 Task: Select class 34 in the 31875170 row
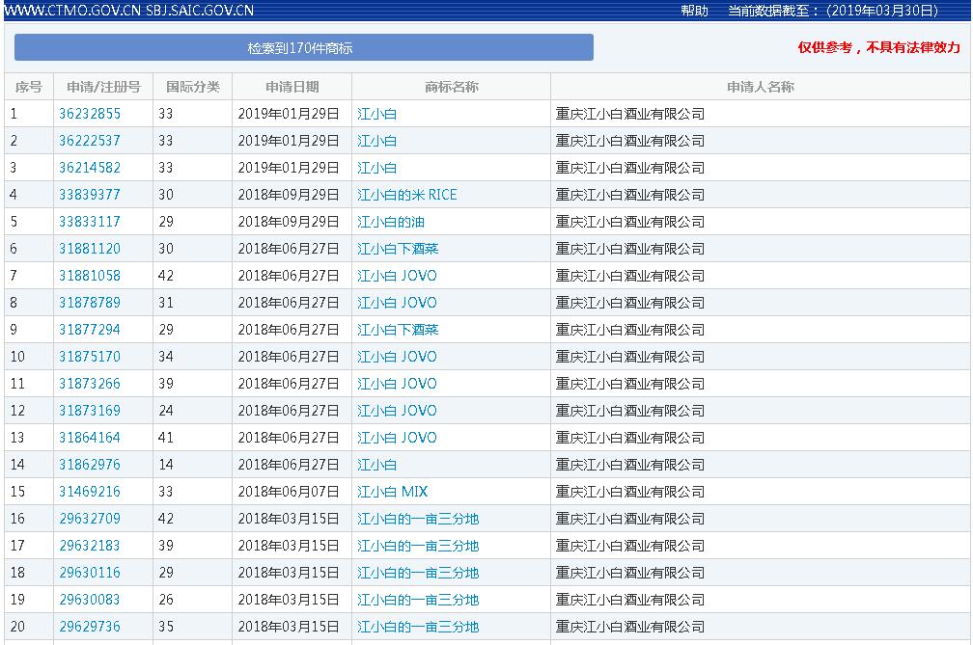coord(166,357)
